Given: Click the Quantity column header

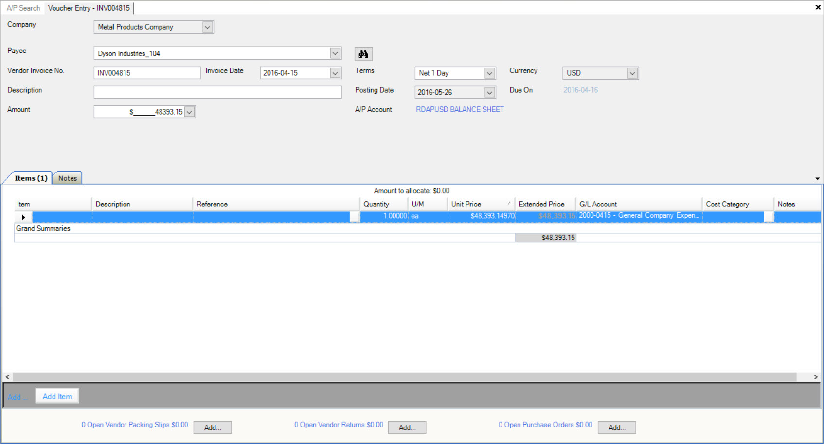Looking at the screenshot, I should click(384, 204).
